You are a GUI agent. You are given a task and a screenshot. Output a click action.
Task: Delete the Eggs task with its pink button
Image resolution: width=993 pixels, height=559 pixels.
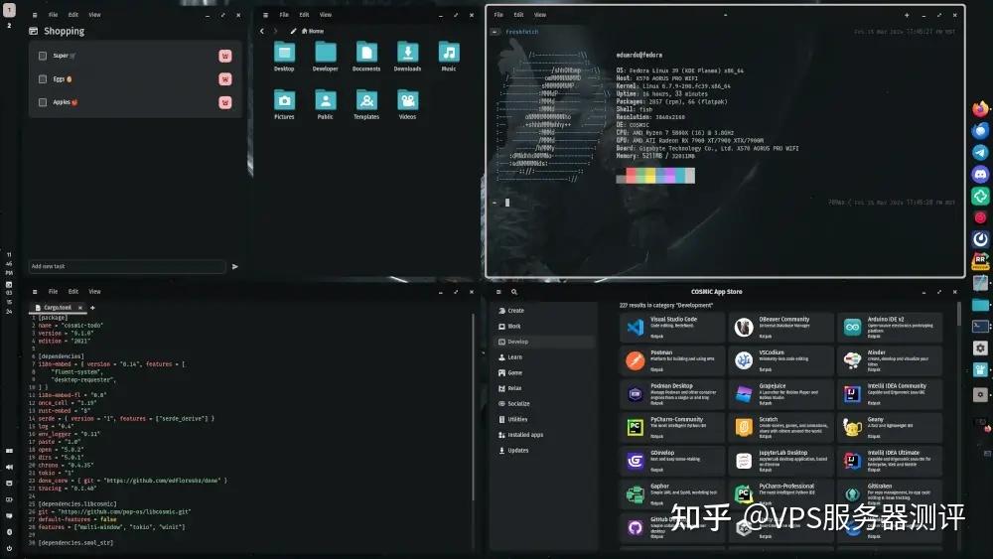[224, 79]
